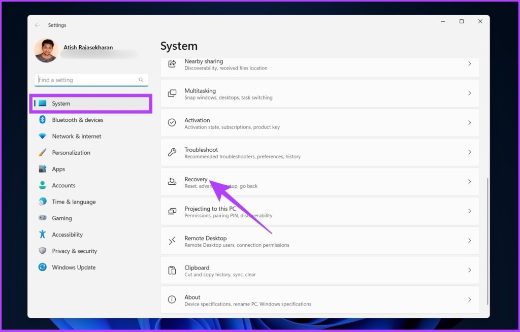Viewport: 520px width, 332px height.
Task: Select System in the sidebar
Action: pyautogui.click(x=91, y=104)
